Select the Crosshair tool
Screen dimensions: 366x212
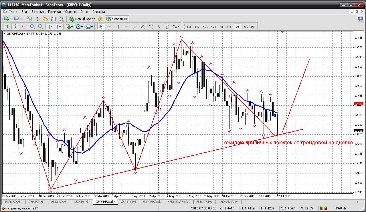pyautogui.click(x=109, y=27)
